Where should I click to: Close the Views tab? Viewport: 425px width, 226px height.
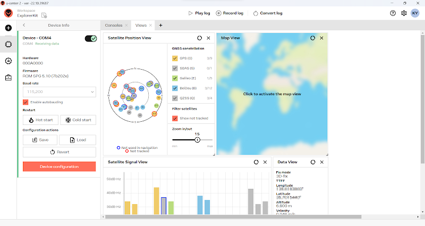[150, 25]
